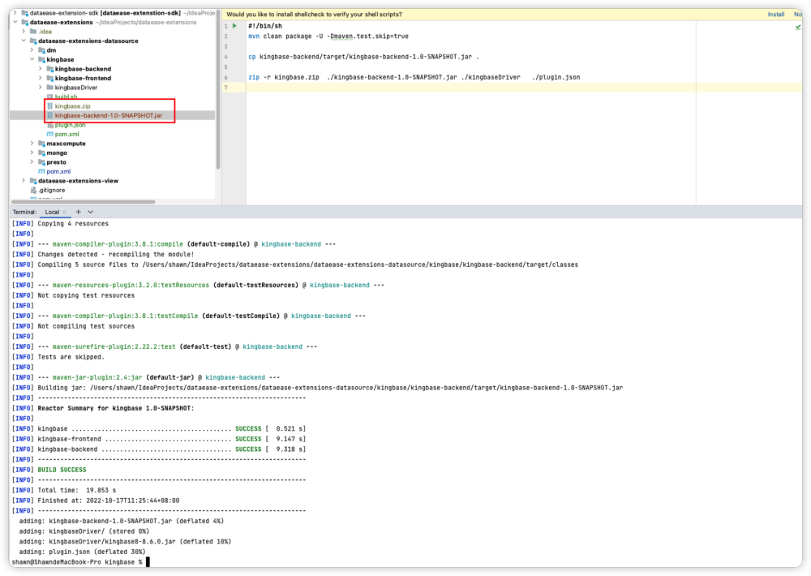
Task: Select plugin.json in the project tree
Action: click(71, 125)
